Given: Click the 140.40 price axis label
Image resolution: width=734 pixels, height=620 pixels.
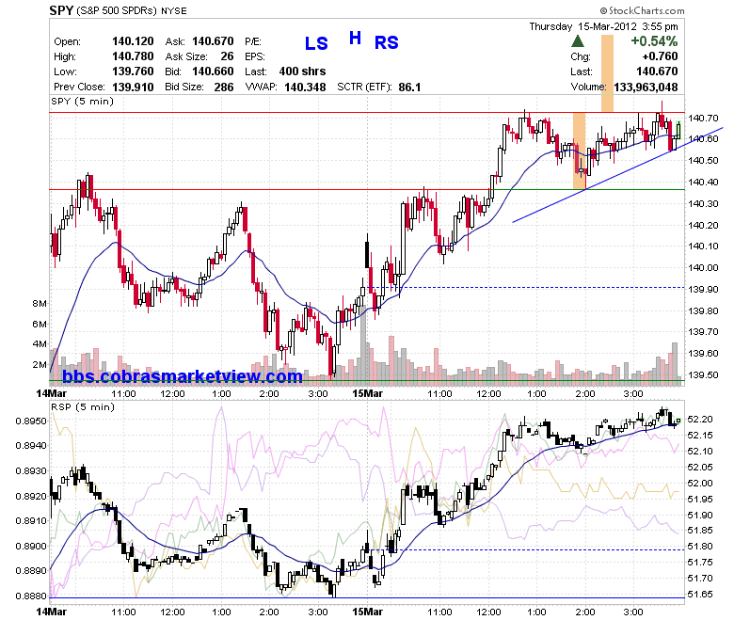Looking at the screenshot, I should 703,182.
